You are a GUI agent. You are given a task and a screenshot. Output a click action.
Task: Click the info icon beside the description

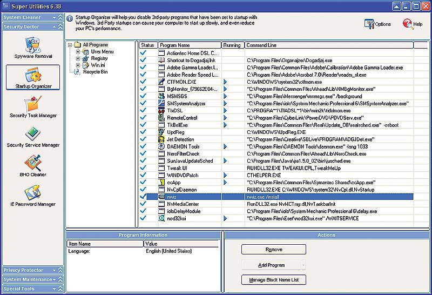pyautogui.click(x=70, y=18)
